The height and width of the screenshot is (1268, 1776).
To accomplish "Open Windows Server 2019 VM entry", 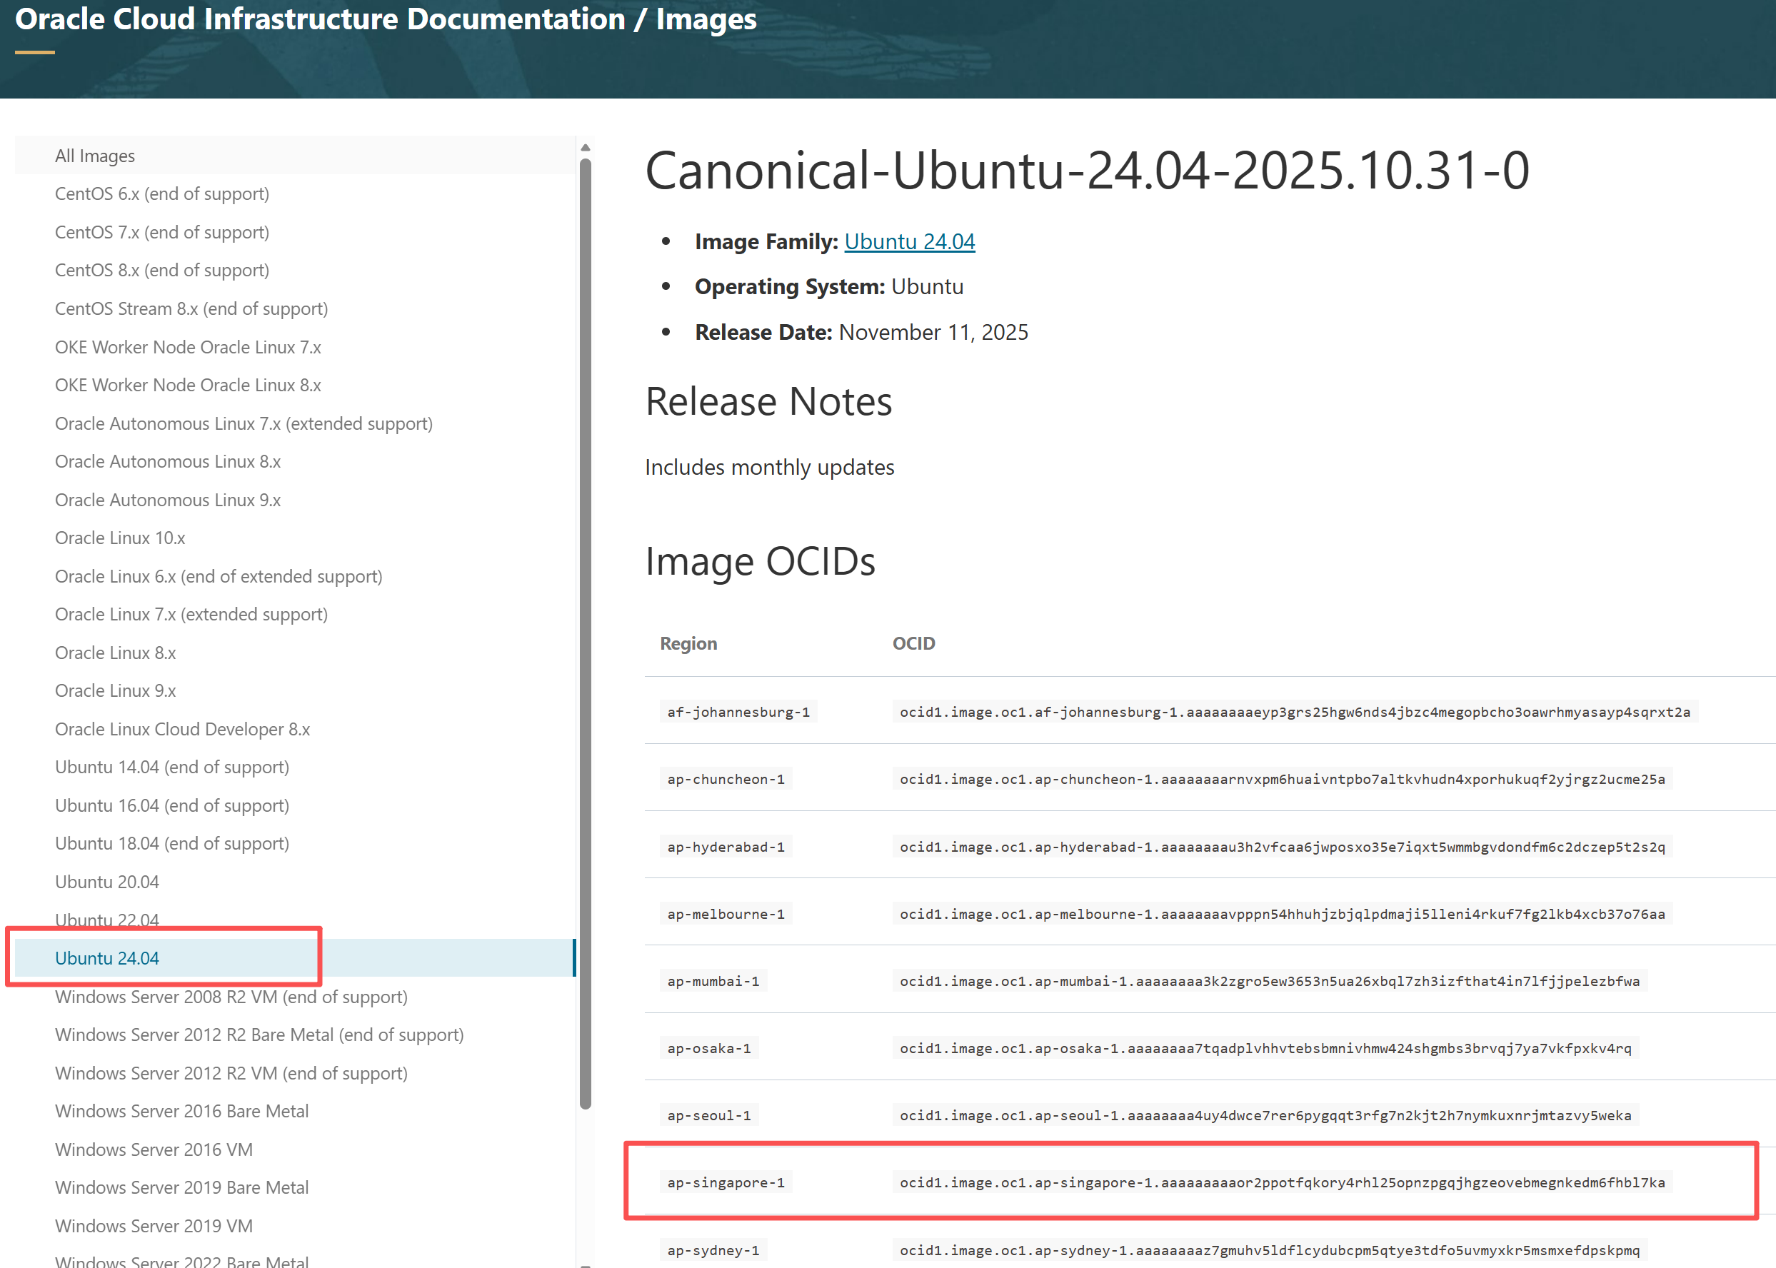I will click(x=154, y=1226).
